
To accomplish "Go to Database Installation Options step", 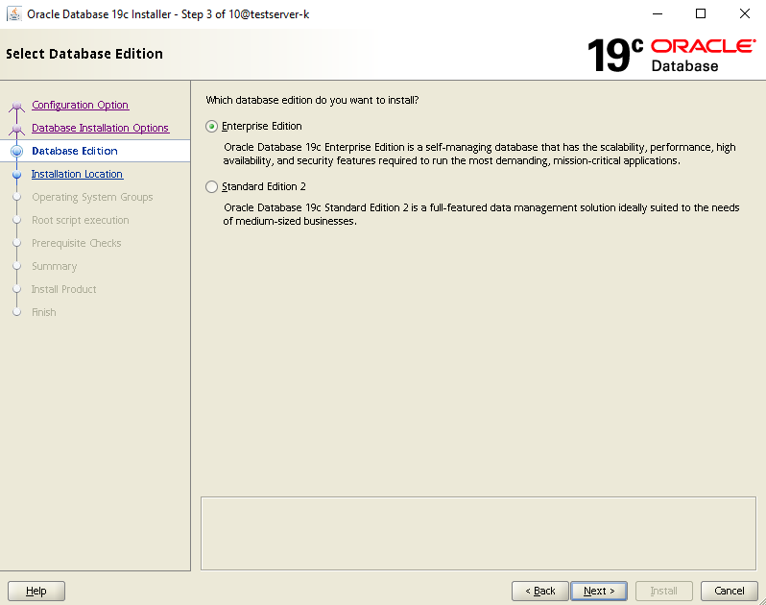I will coord(100,128).
